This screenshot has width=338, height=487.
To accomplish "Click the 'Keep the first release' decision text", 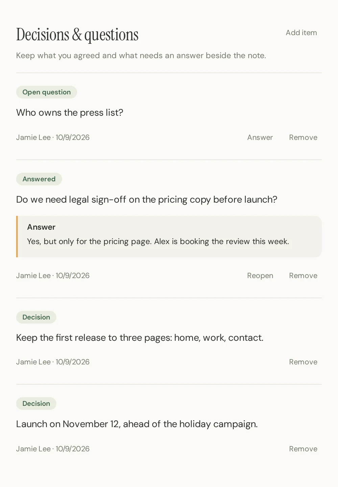I will click(140, 337).
